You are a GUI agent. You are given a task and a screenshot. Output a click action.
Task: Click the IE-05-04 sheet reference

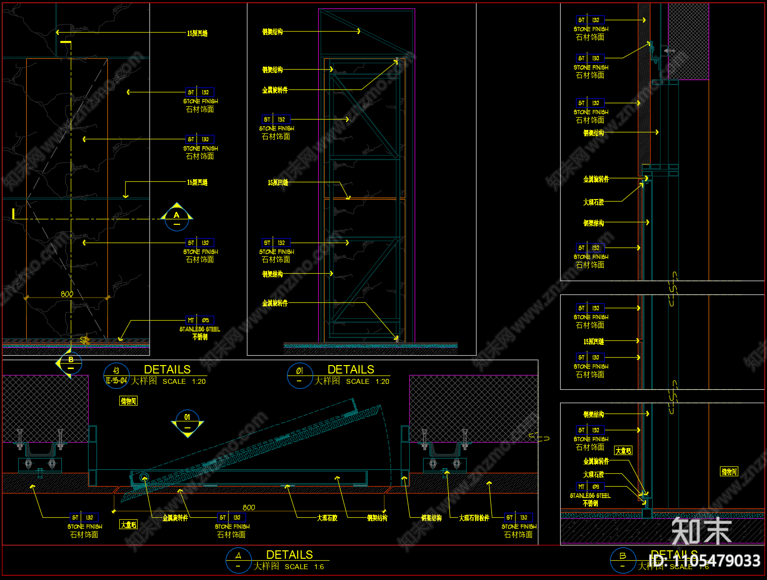(x=117, y=380)
